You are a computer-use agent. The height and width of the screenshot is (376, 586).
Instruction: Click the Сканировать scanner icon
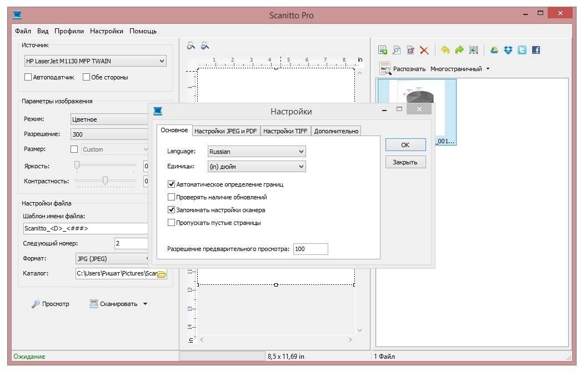click(x=94, y=304)
